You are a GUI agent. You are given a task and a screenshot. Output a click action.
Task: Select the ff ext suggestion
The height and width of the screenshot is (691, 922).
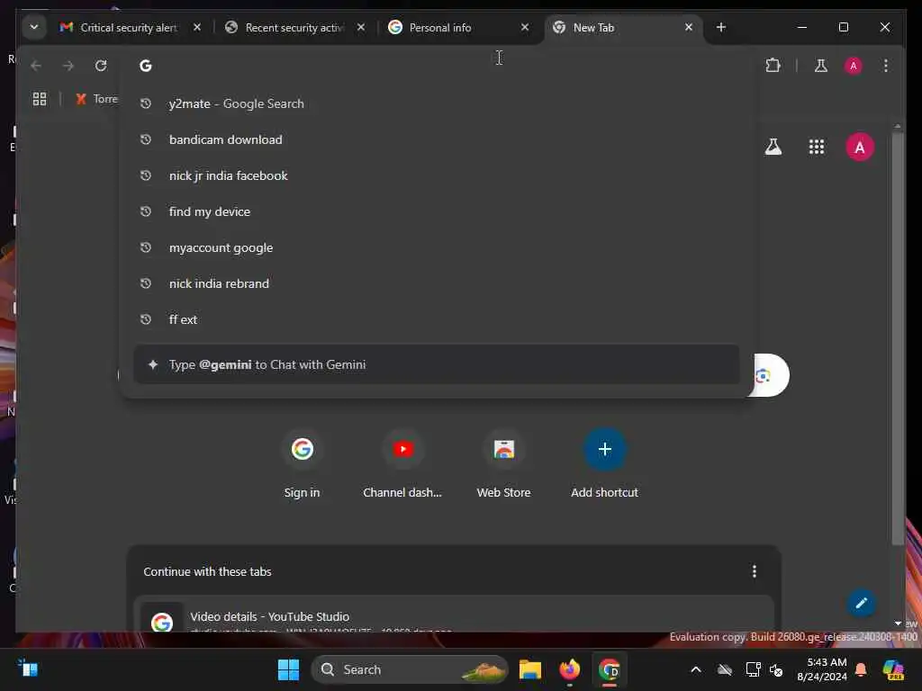(437, 319)
